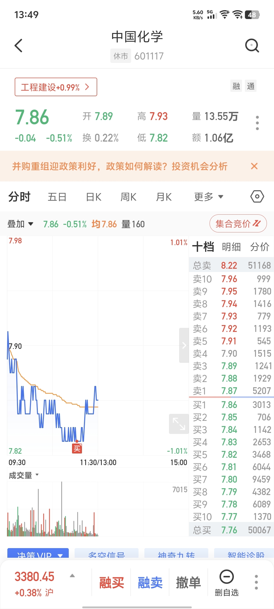
Task: Tap the status bar clock 13:49
Action: (x=26, y=15)
